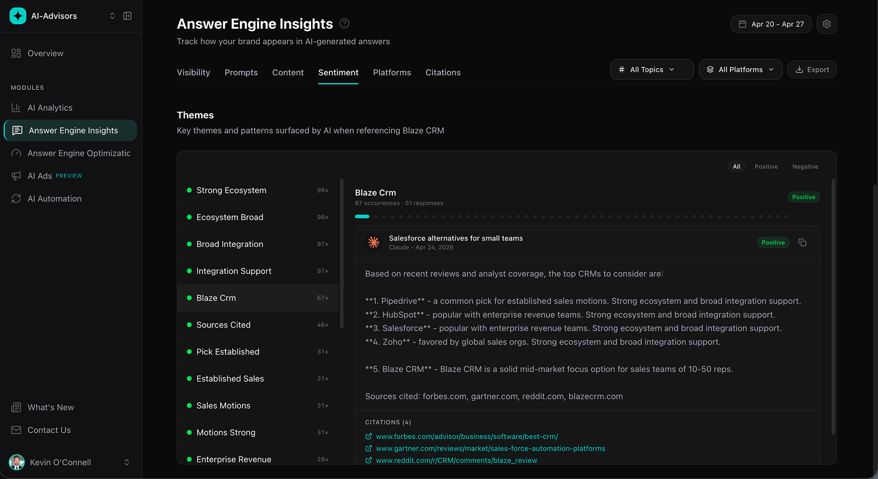Select the Broad Integration theme
878x479 pixels.
click(258, 244)
